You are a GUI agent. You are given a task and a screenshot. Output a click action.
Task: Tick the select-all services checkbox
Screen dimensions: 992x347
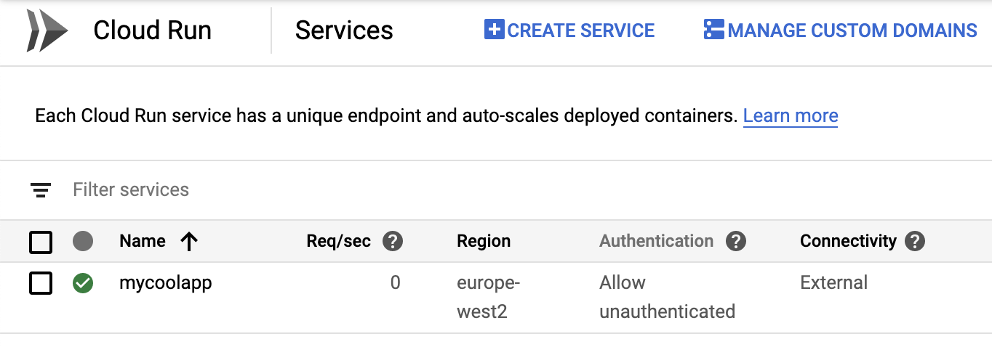(x=41, y=242)
